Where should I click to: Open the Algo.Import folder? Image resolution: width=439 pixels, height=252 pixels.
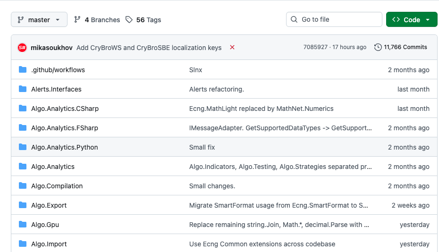click(x=49, y=244)
